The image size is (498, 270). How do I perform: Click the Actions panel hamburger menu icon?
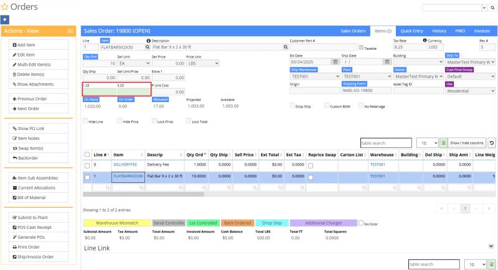coord(72,30)
